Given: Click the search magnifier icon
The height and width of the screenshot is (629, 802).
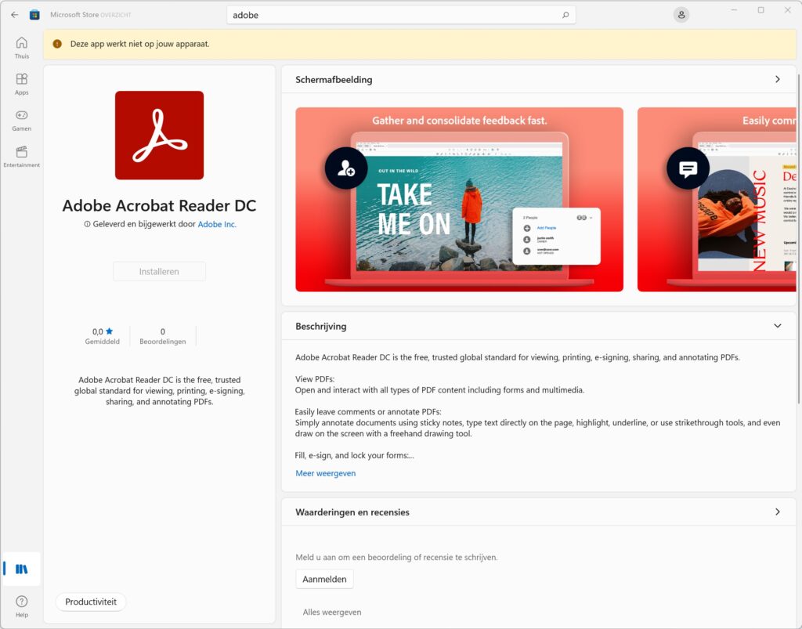Looking at the screenshot, I should [565, 15].
